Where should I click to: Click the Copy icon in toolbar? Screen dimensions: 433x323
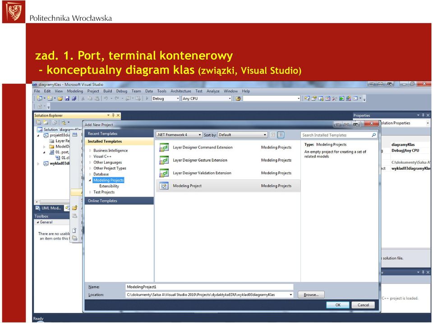click(x=90, y=99)
